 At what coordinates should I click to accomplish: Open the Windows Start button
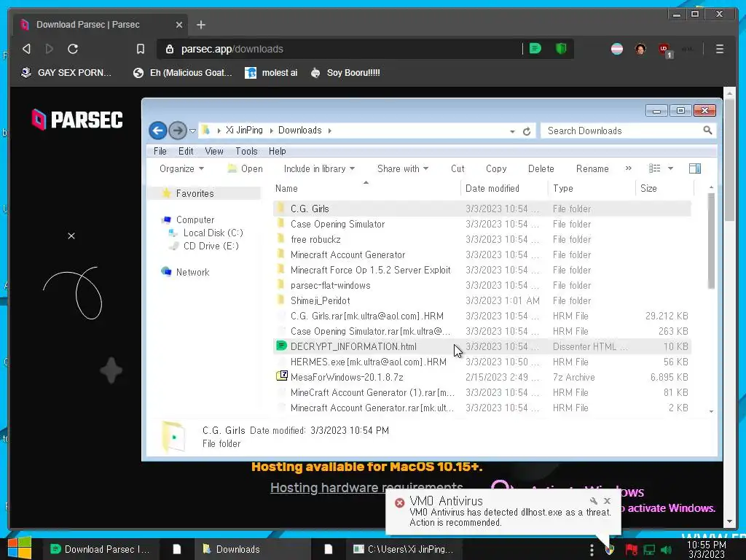(x=20, y=548)
